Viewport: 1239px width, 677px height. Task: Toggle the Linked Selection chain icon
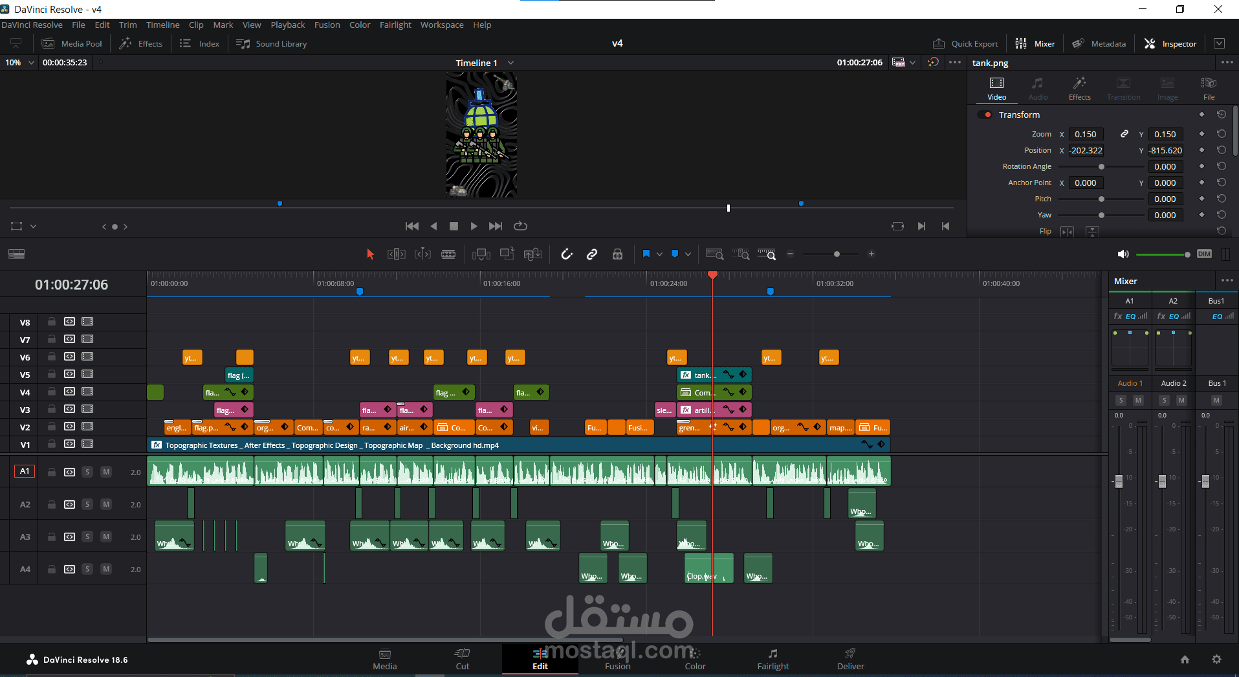[x=592, y=254]
